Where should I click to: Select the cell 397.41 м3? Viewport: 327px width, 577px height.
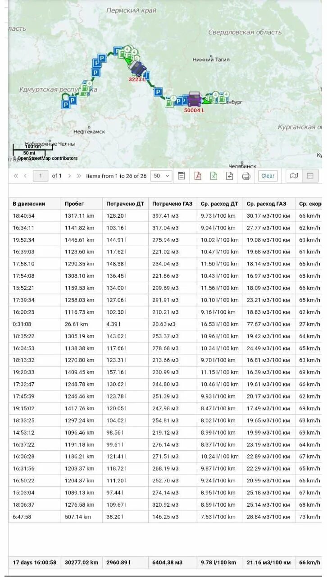tap(173, 216)
